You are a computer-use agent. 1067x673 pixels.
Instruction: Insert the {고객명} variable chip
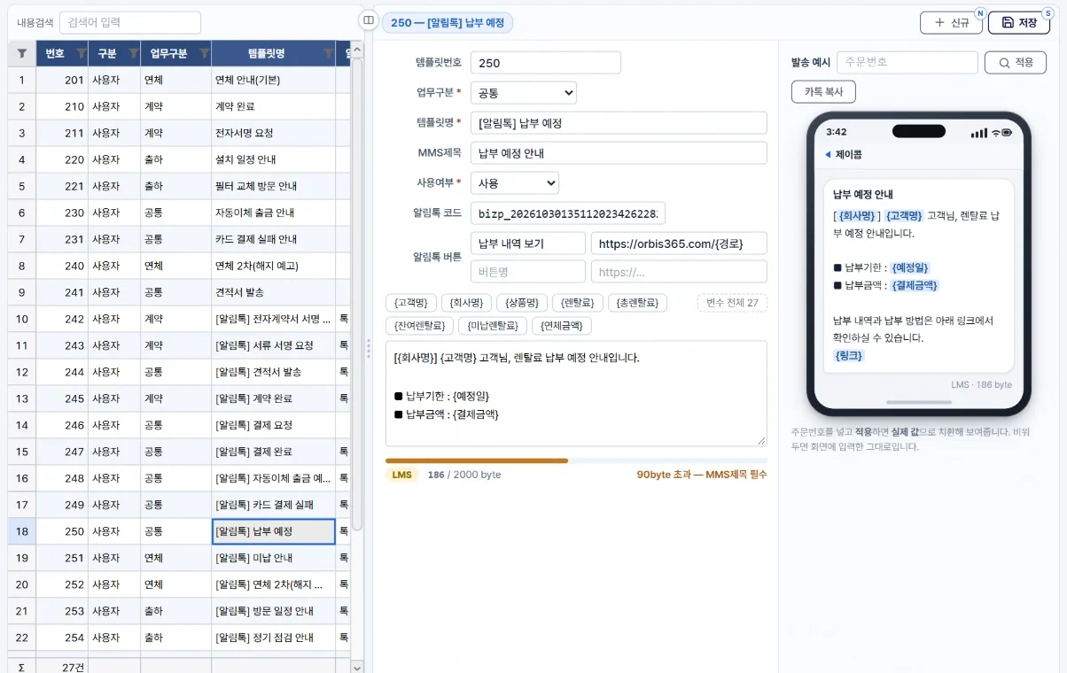click(411, 303)
